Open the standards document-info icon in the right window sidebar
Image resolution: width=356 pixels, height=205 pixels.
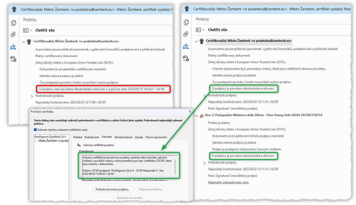coord(186,59)
